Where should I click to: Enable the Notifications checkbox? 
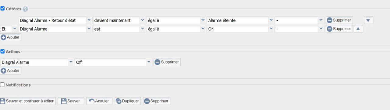pos(2,85)
